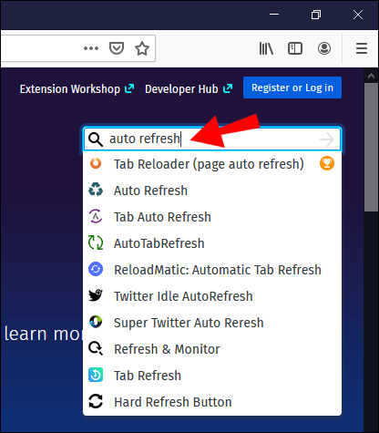379x433 pixels.
Task: Open the Extension Workshop link
Action: pos(77,89)
